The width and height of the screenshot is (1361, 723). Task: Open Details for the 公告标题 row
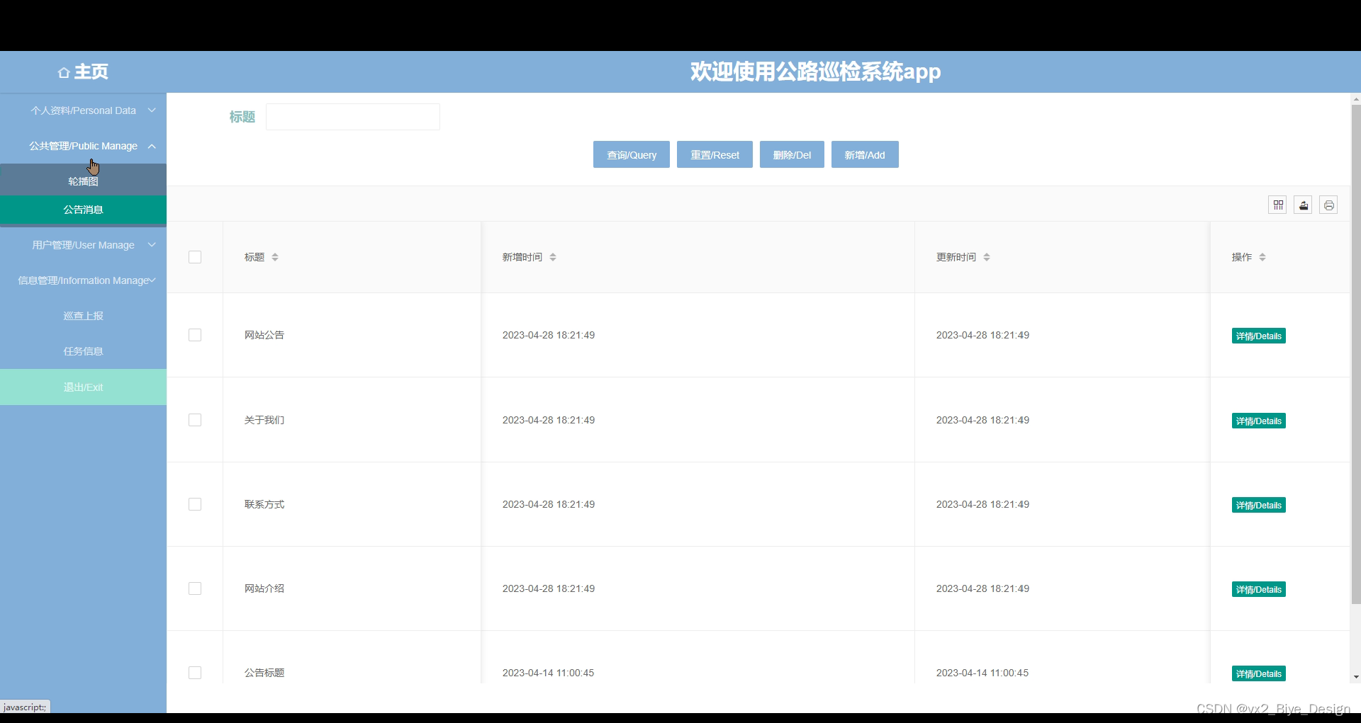click(1259, 673)
